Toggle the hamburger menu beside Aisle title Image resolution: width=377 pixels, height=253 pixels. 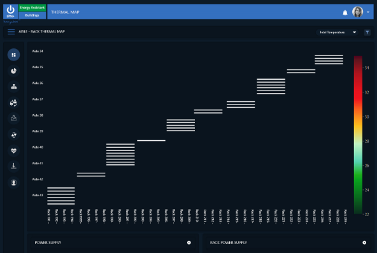tap(11, 32)
